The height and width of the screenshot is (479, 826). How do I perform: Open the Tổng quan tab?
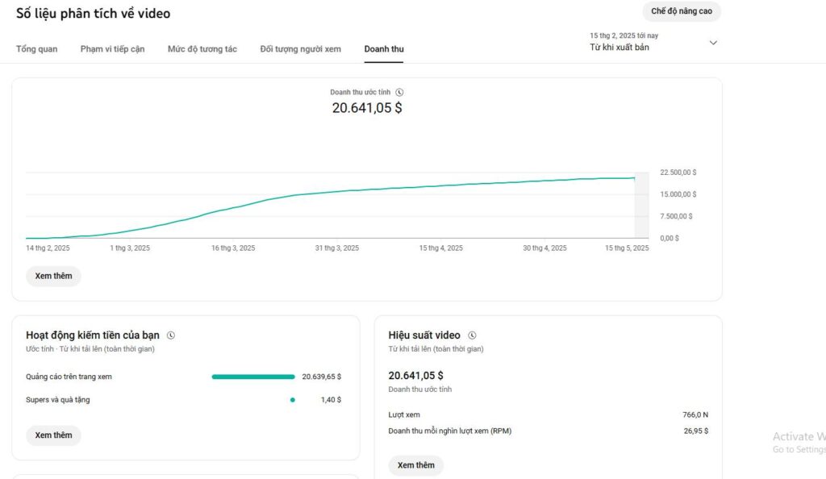coord(36,49)
